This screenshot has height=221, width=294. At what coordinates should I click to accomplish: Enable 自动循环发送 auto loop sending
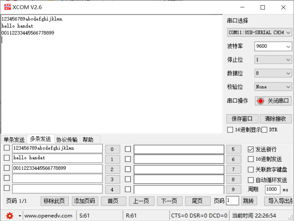(x=251, y=180)
